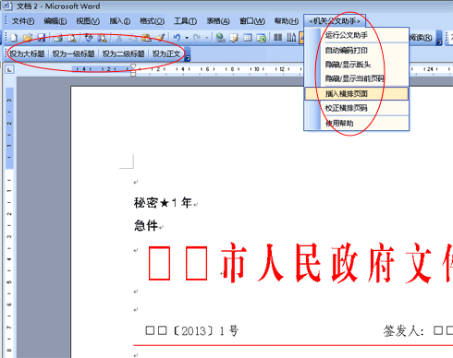Open the 格式(O) menu
The width and height of the screenshot is (453, 358).
(152, 21)
